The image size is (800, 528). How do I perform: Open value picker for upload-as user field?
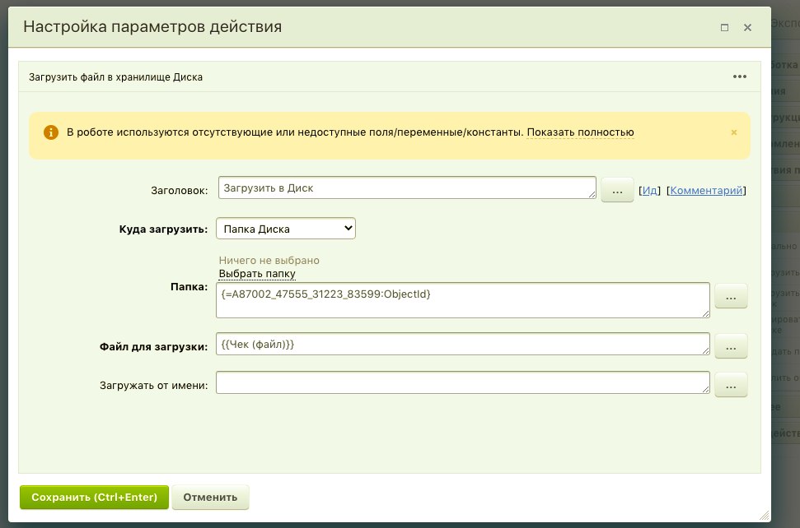pos(731,384)
